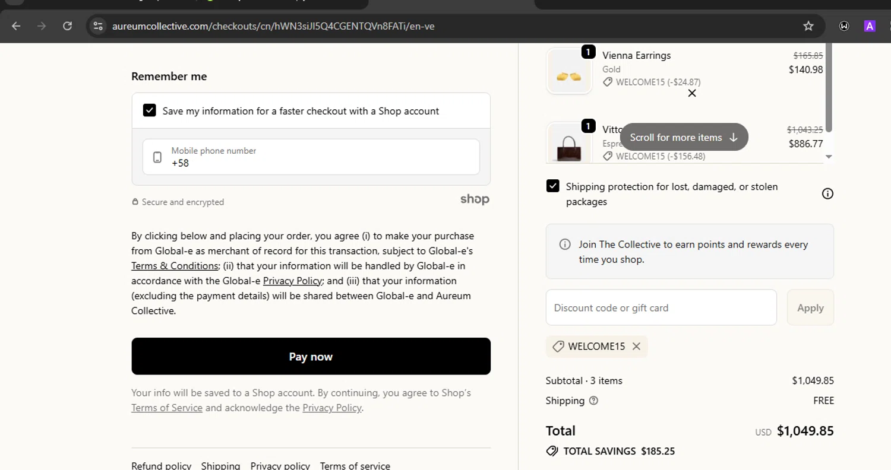The image size is (891, 470).
Task: Open the circular W browser extension
Action: 844,26
